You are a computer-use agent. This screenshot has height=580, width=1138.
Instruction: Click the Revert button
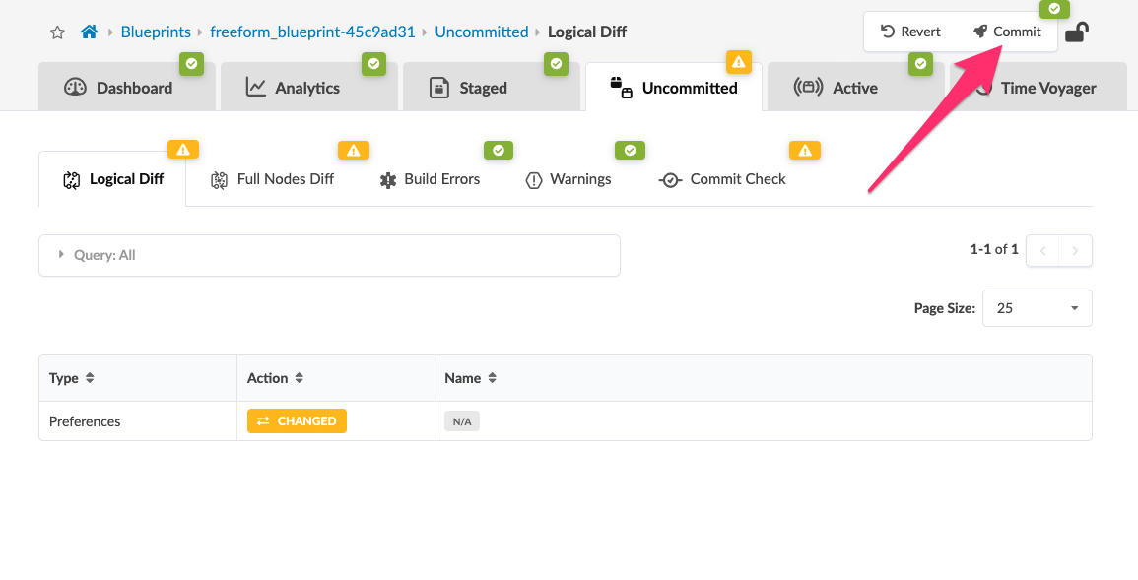coord(910,32)
